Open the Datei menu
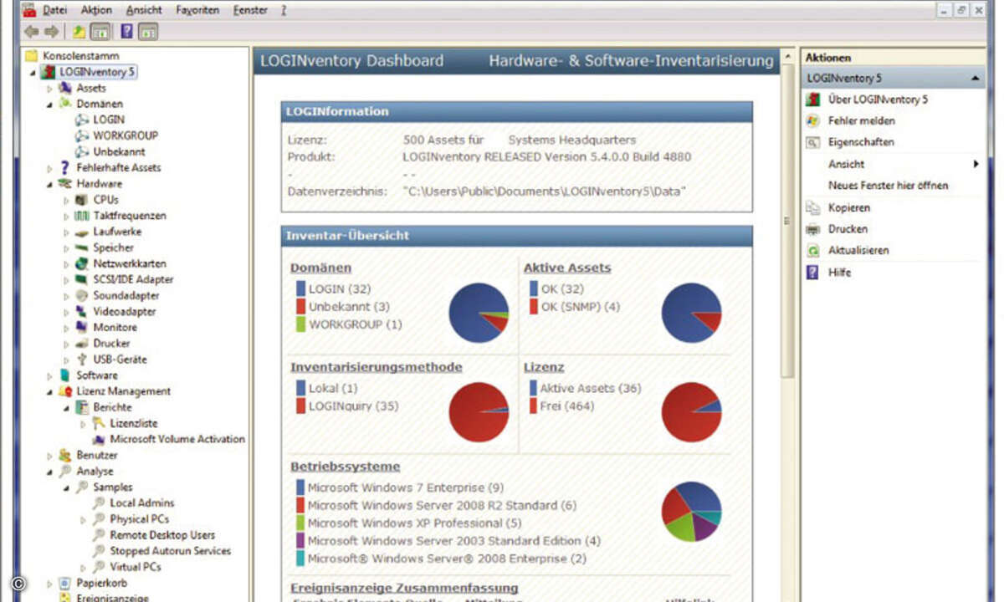Screen dimensions: 1004x602 tap(55, 10)
